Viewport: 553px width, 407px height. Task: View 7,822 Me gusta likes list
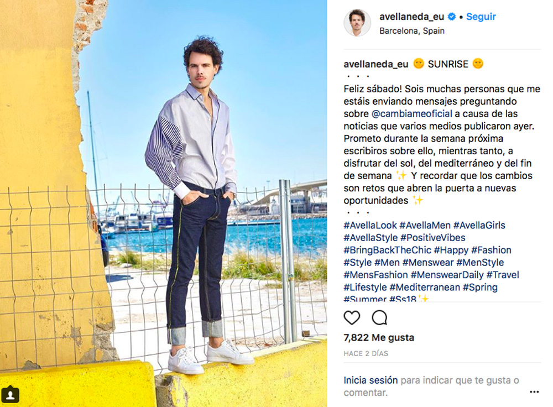[x=379, y=337]
